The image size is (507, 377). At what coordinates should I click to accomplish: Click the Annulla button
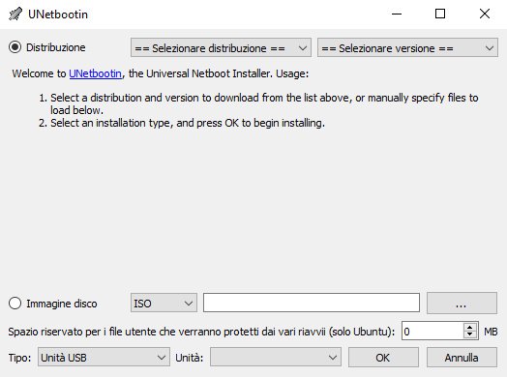click(462, 358)
